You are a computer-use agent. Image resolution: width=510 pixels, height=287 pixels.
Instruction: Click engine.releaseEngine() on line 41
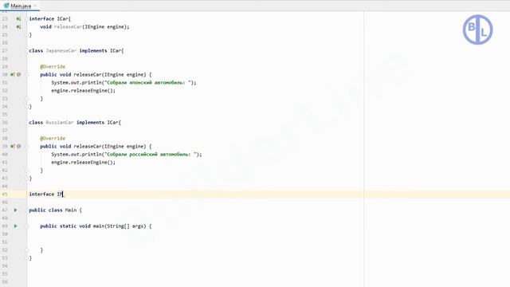pyautogui.click(x=83, y=163)
